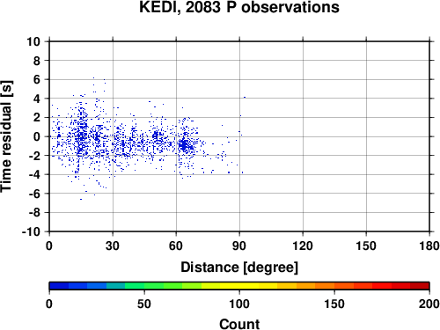Click the 'Distance [degree]' axis label
Screen dimensions: 440x330
coord(239,268)
